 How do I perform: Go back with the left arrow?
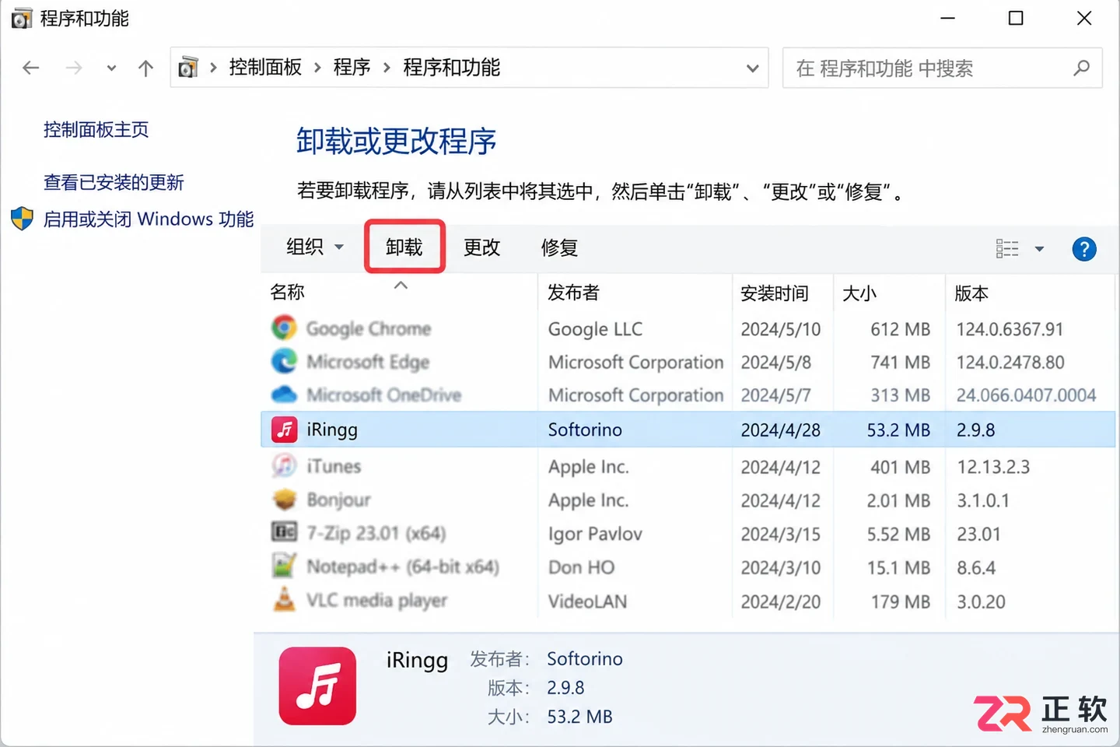[x=31, y=68]
